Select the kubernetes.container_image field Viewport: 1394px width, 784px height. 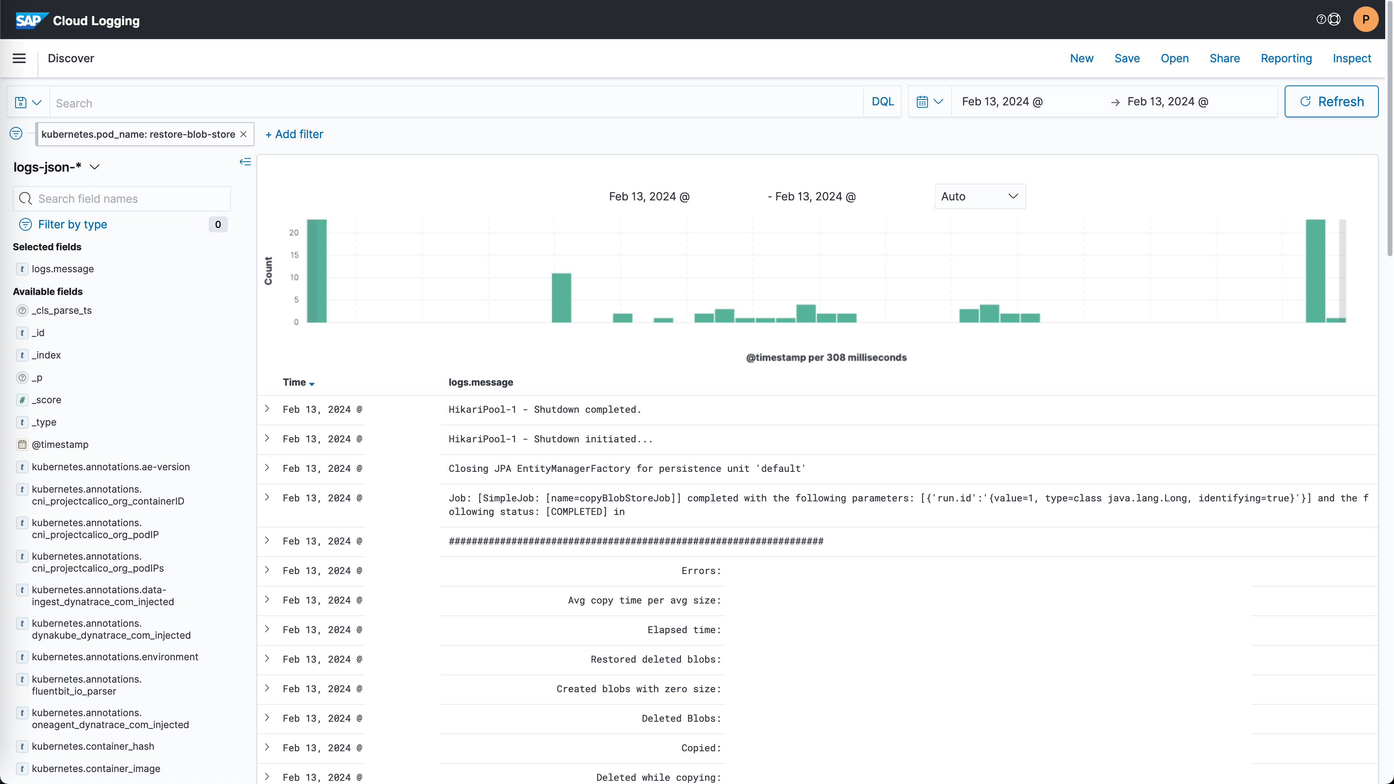tap(96, 768)
